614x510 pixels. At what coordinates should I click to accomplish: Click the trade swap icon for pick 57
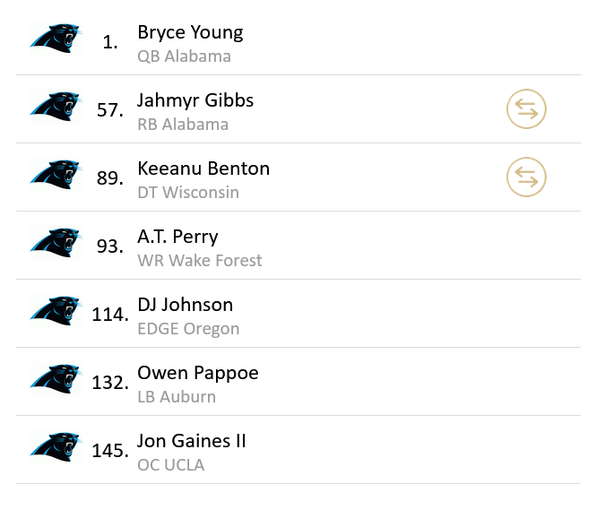tap(526, 109)
